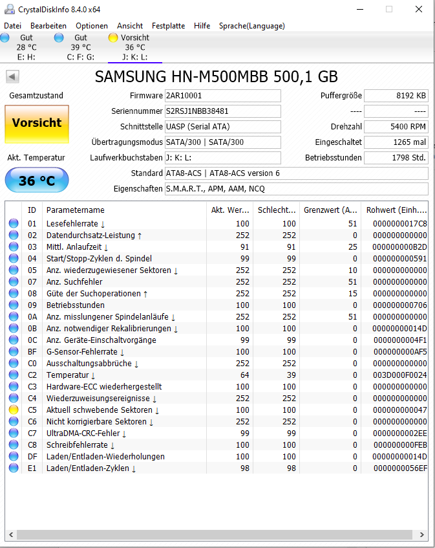The width and height of the screenshot is (435, 548).
Task: Open the Optionen menu
Action: click(92, 26)
